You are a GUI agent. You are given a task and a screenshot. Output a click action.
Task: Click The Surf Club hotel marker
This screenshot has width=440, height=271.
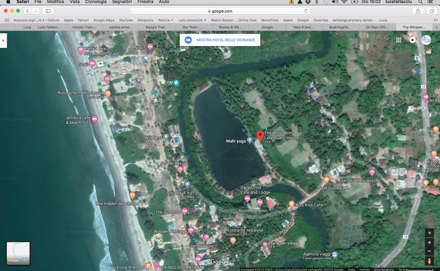click(x=185, y=211)
